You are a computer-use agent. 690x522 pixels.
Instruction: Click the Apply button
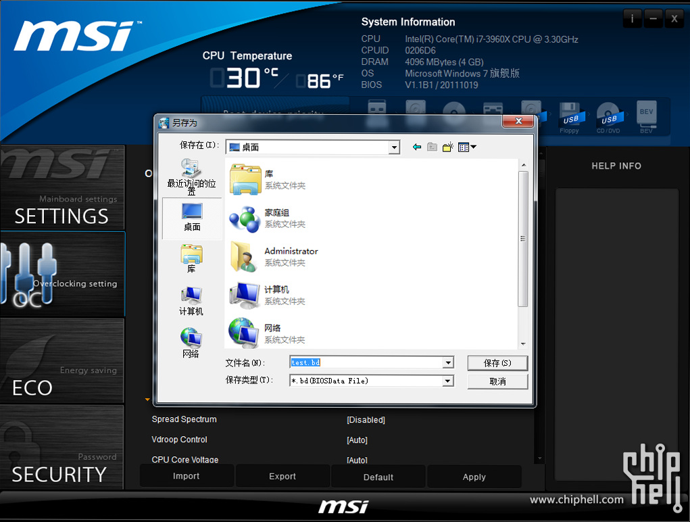(x=474, y=477)
